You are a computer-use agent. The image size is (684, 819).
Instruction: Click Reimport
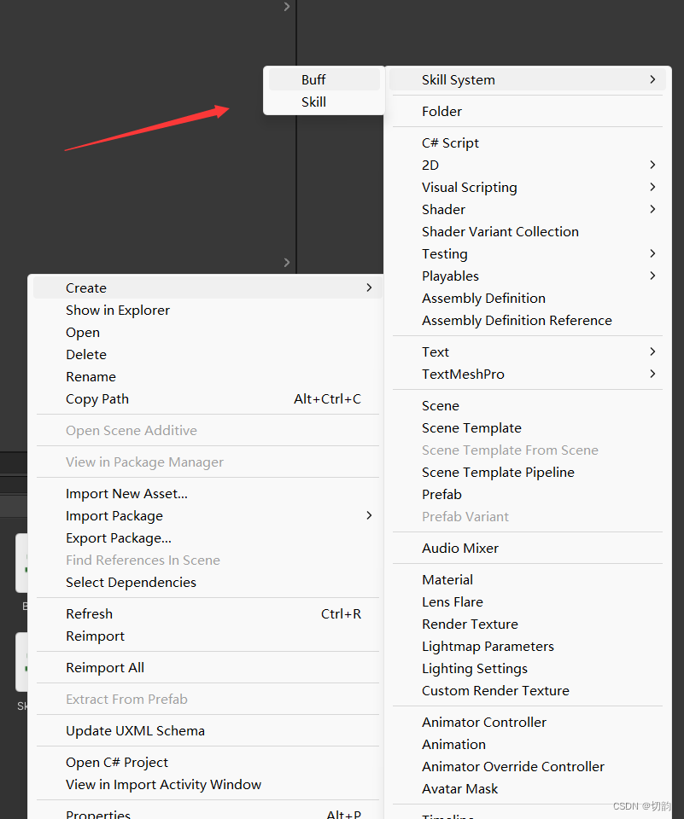click(208, 636)
